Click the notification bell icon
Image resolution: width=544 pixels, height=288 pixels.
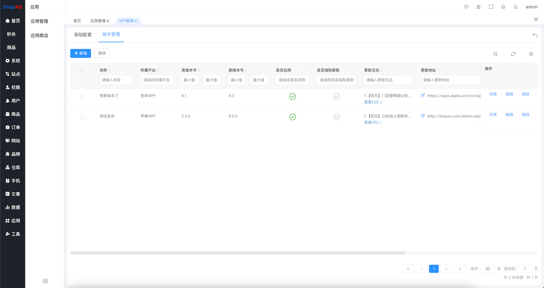tap(515, 7)
